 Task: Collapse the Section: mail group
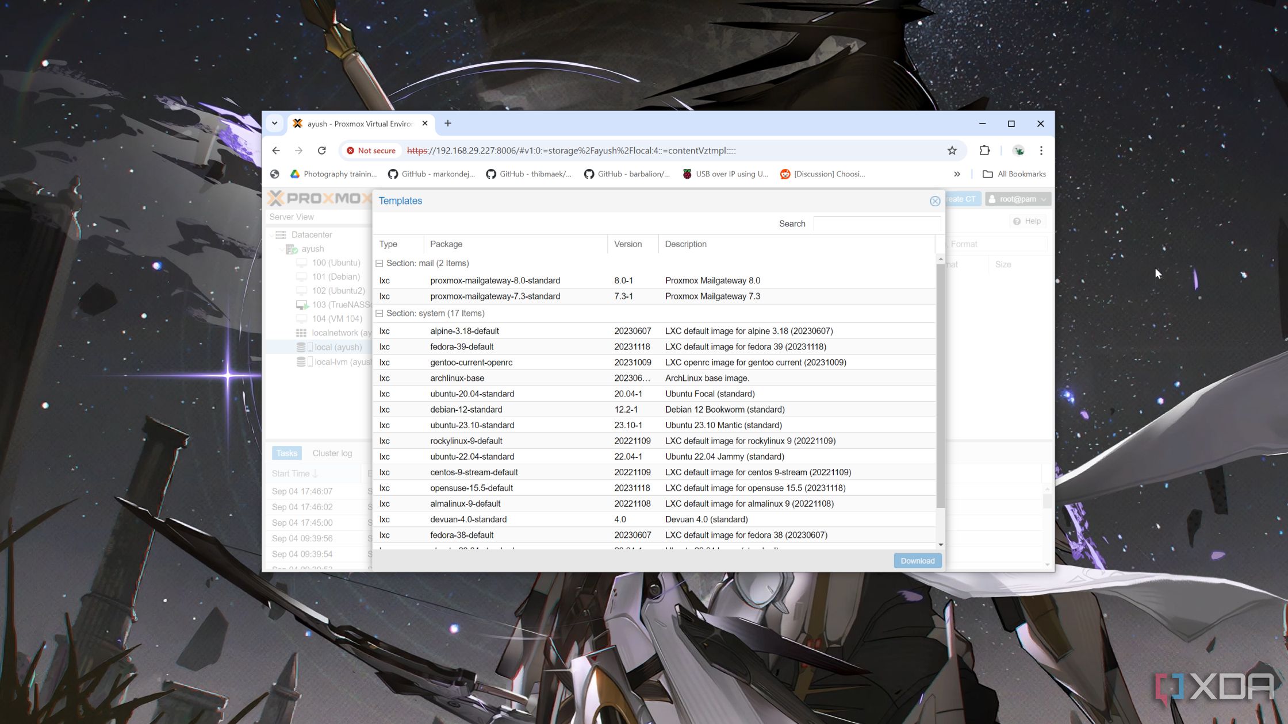(x=379, y=263)
